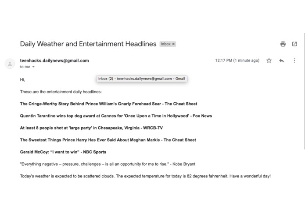Click the email subject Daily Weather and Entertainment Headlines
Screen dimensions: 305x216
pos(88,44)
